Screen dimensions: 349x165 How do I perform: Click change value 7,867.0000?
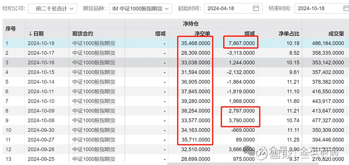click(242, 43)
